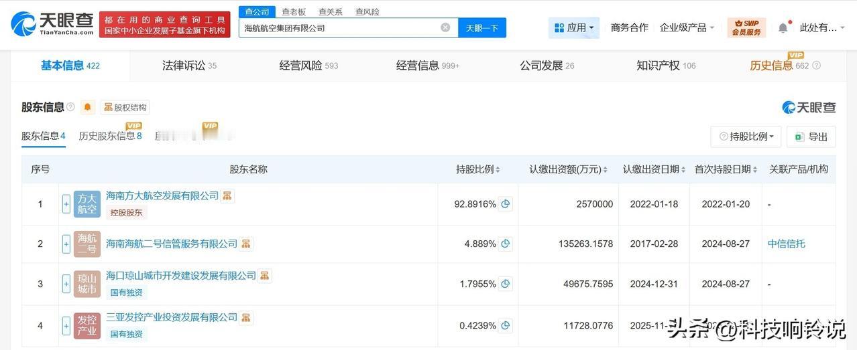View shareholding pie chart for 0.4239%
857x350 pixels.
(x=506, y=326)
